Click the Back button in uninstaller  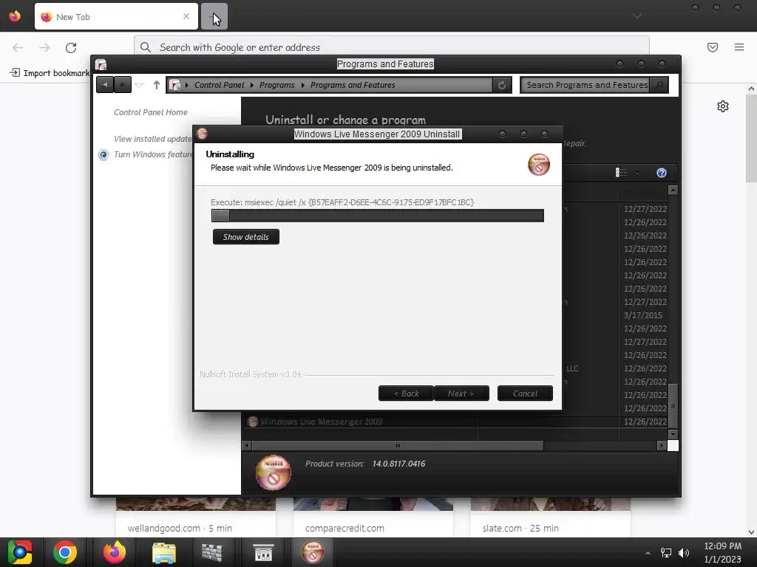pos(406,394)
